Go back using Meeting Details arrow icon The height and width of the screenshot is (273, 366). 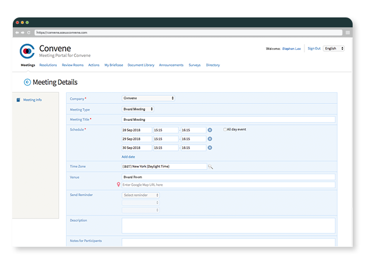tap(27, 82)
